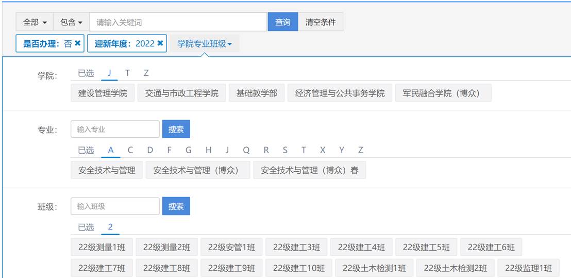Click the 清空条件 button
This screenshot has height=278, width=571.
click(x=321, y=22)
